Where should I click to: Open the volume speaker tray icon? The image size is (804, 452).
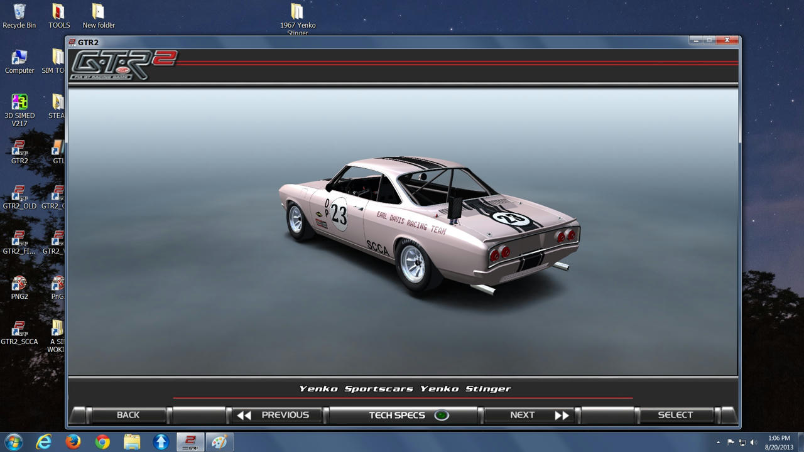(x=754, y=443)
